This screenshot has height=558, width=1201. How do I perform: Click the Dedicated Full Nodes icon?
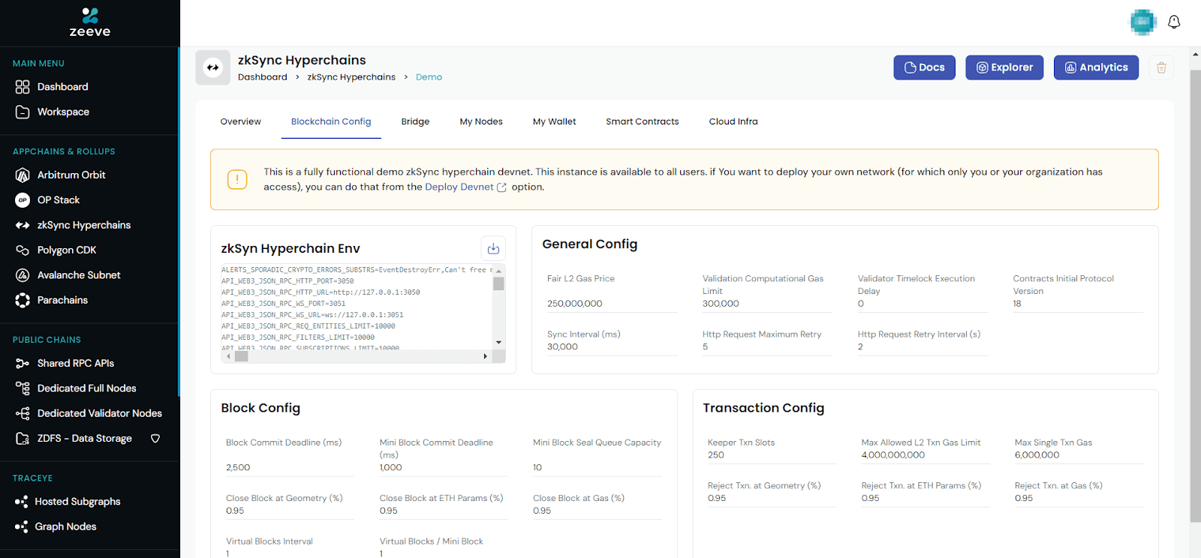coord(23,388)
